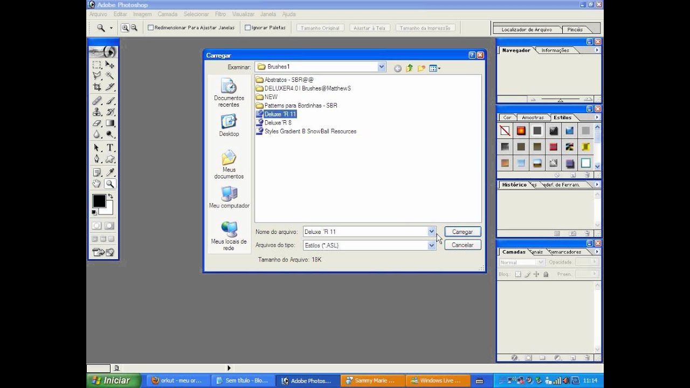
Task: Create new folder in Carregar dialog
Action: (421, 68)
